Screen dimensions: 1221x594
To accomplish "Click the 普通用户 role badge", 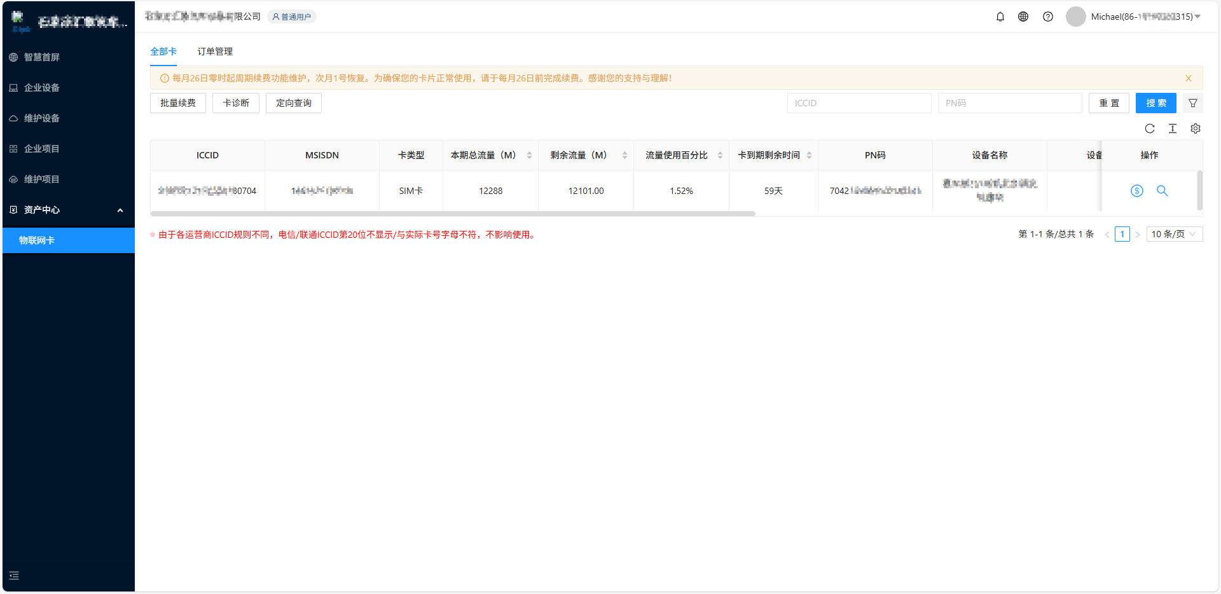I will [x=292, y=17].
